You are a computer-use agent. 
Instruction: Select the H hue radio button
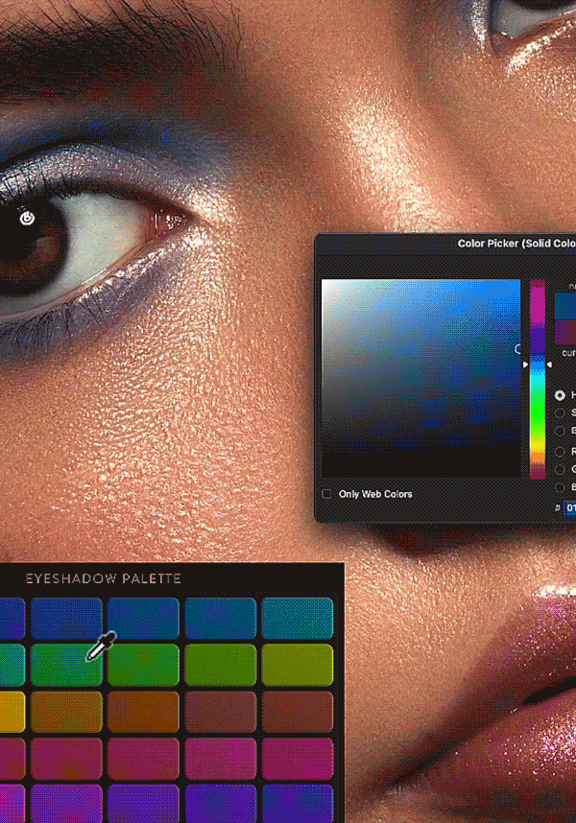[x=561, y=395]
